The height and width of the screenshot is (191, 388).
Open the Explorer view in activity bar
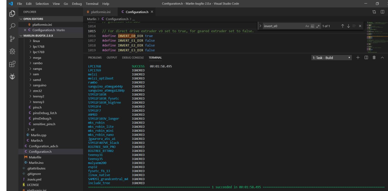(12, 14)
